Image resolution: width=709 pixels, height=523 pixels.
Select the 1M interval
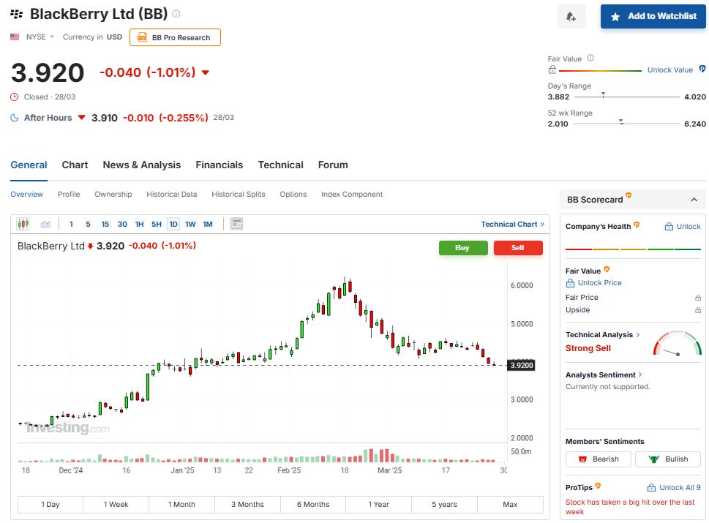tap(208, 225)
